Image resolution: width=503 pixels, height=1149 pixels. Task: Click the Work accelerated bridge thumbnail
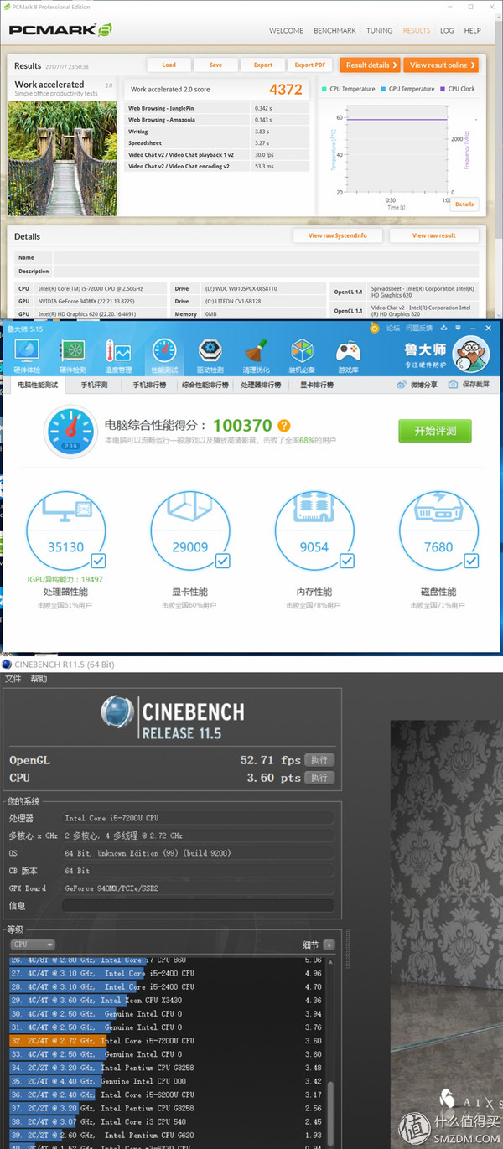point(62,157)
